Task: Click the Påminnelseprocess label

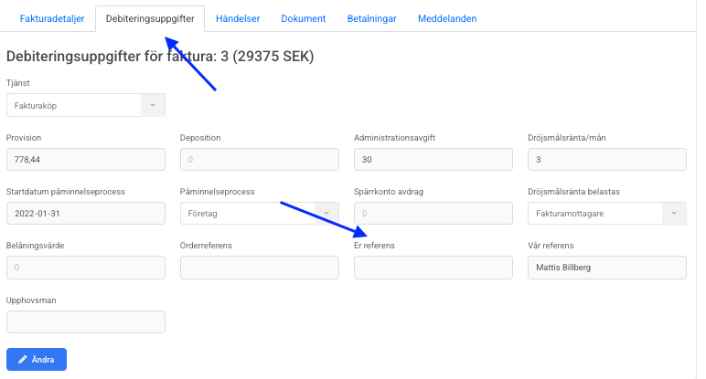Action: 217,192
